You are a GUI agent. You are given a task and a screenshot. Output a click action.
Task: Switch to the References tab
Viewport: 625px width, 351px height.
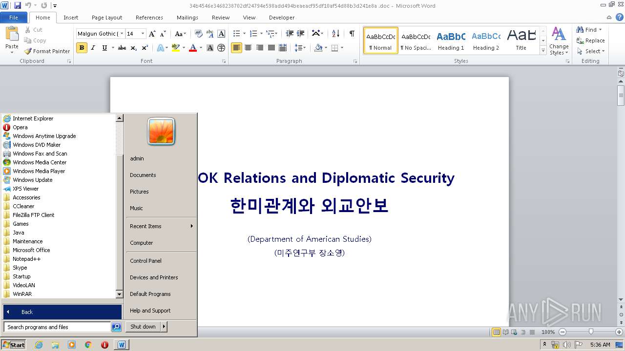tap(149, 18)
